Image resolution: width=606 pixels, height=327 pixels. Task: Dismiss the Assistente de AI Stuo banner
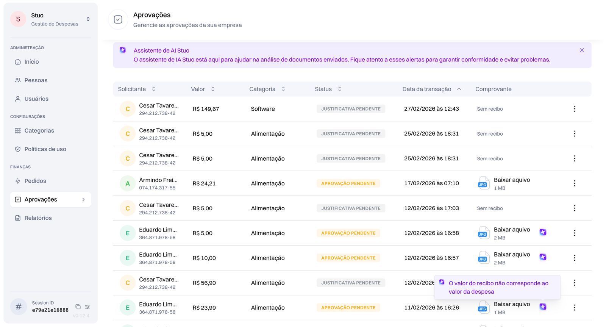pos(581,50)
